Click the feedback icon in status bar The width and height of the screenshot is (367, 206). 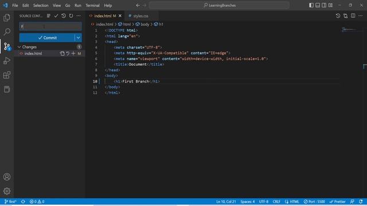coord(352,201)
